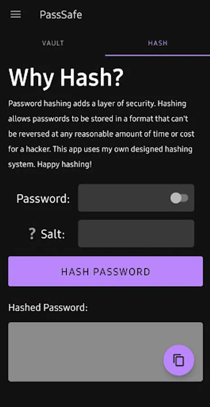Click the Why Hash? heading

point(66,78)
